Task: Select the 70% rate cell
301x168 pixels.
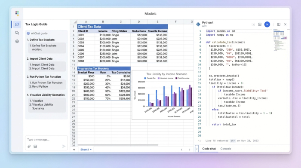Action: click(103, 98)
